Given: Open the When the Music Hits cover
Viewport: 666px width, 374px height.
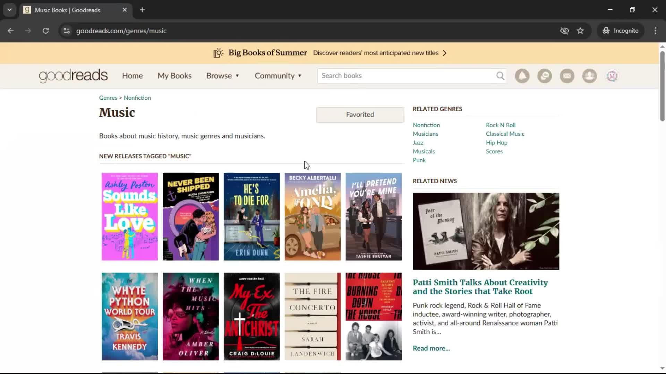Looking at the screenshot, I should [x=191, y=317].
